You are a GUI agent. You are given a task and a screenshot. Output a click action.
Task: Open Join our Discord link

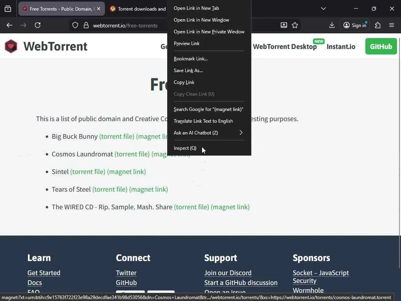point(228,273)
